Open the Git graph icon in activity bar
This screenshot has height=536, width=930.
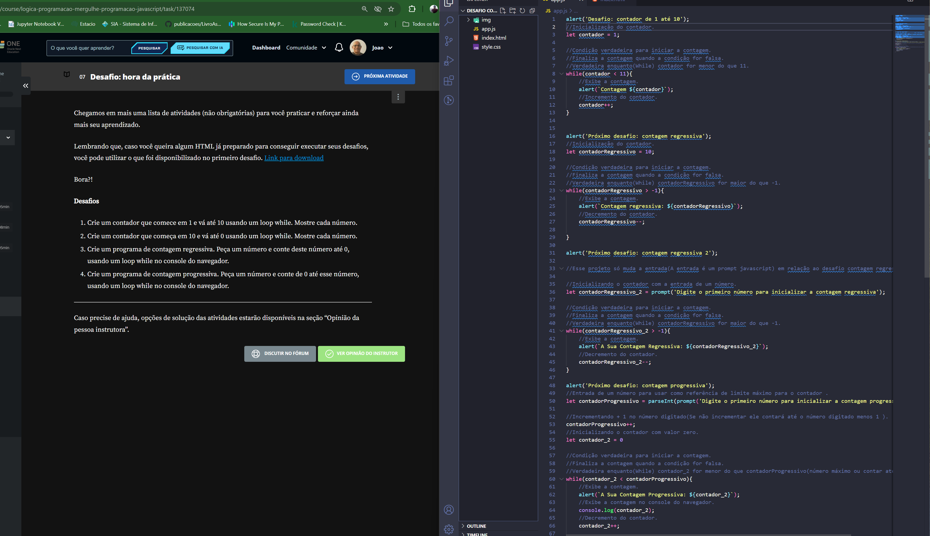tap(449, 100)
